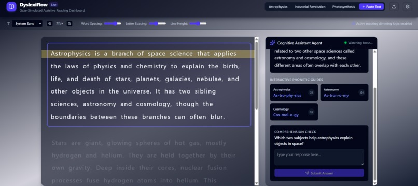Click the reading pane scroll down arrow
Image resolution: width=418 pixels, height=186 pixels.
256,183
